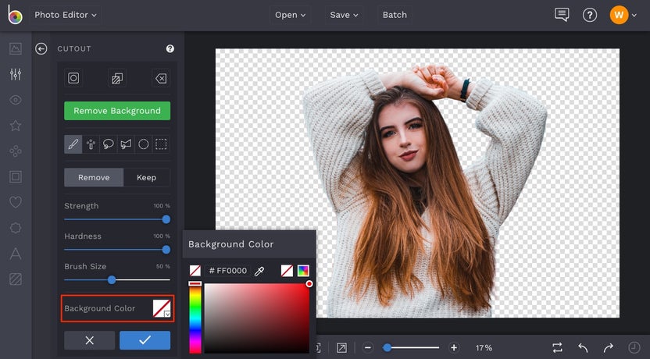Open the Background Color swatch dropdown
The height and width of the screenshot is (359, 650).
(162, 308)
